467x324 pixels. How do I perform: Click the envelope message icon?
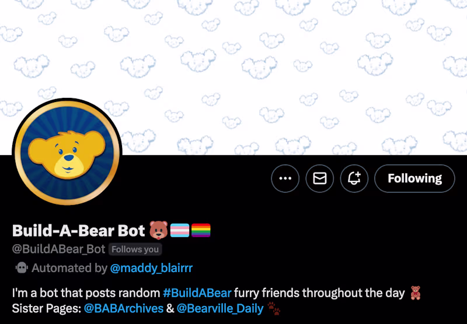pos(319,178)
